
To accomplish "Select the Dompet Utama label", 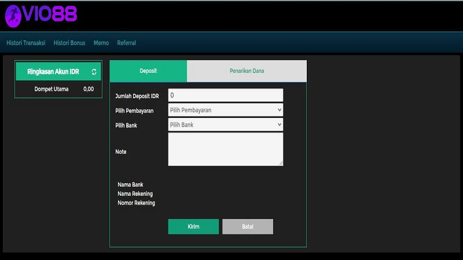I will 52,89.
